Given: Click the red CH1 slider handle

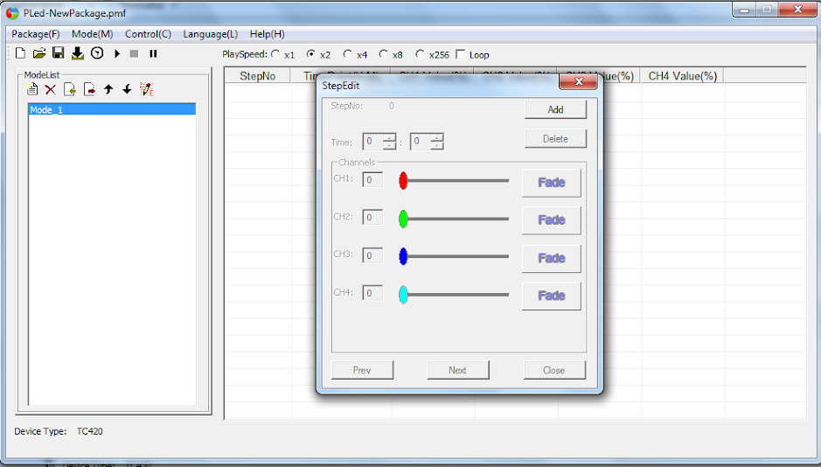Looking at the screenshot, I should tap(403, 180).
